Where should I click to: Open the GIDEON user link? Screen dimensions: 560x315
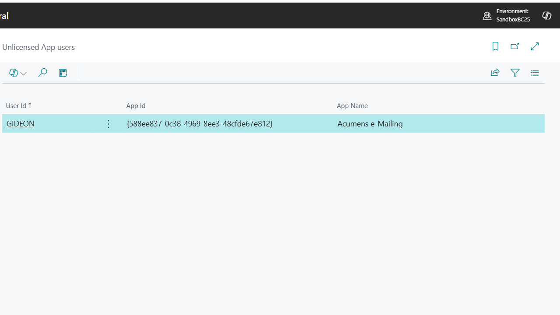21,124
